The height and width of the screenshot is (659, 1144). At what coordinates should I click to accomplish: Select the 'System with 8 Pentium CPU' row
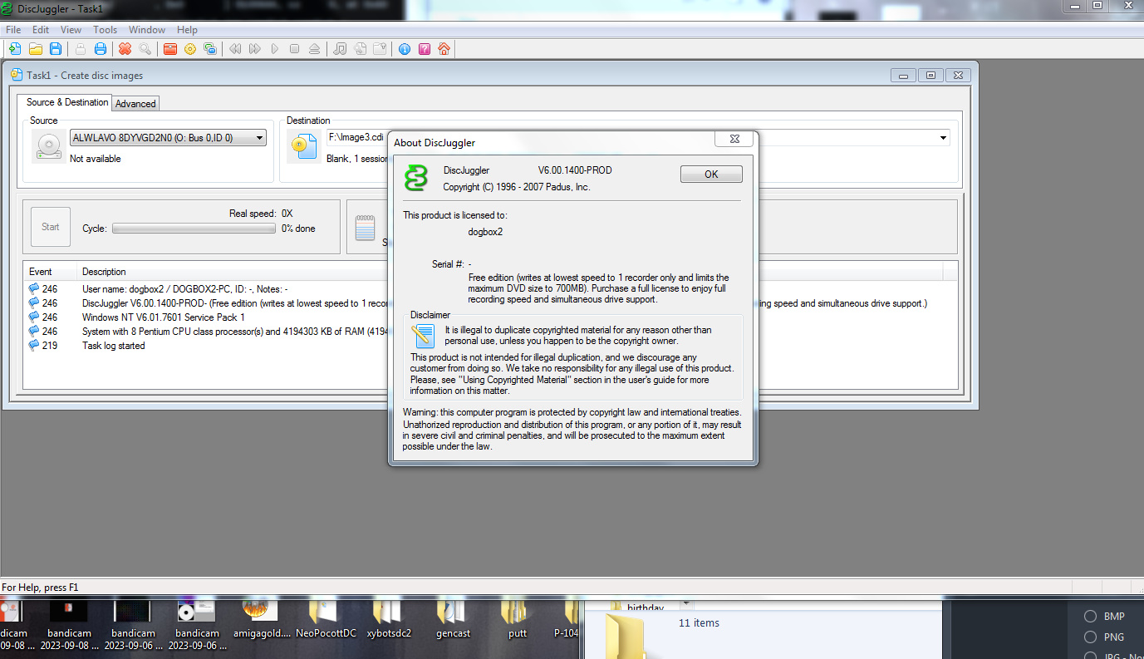tap(208, 332)
